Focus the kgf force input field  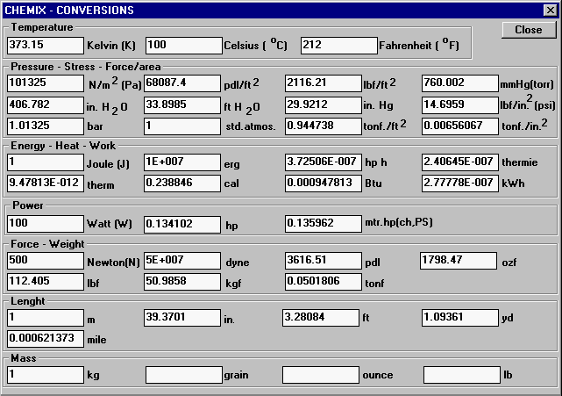pyautogui.click(x=182, y=282)
